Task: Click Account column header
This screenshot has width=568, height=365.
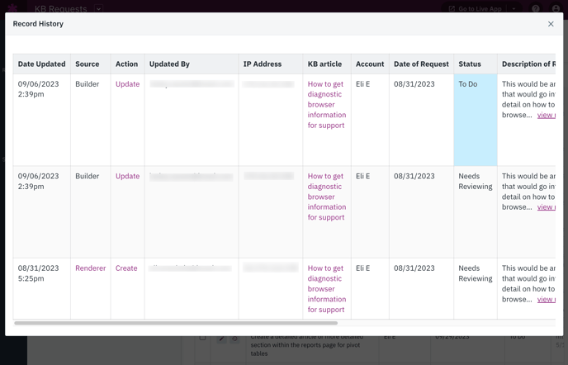Action: [x=370, y=64]
